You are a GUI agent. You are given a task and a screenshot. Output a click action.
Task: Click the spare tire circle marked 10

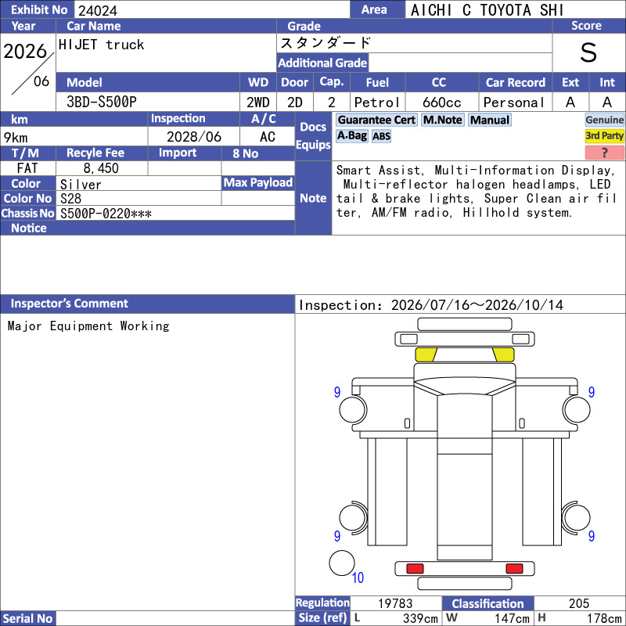[342, 563]
